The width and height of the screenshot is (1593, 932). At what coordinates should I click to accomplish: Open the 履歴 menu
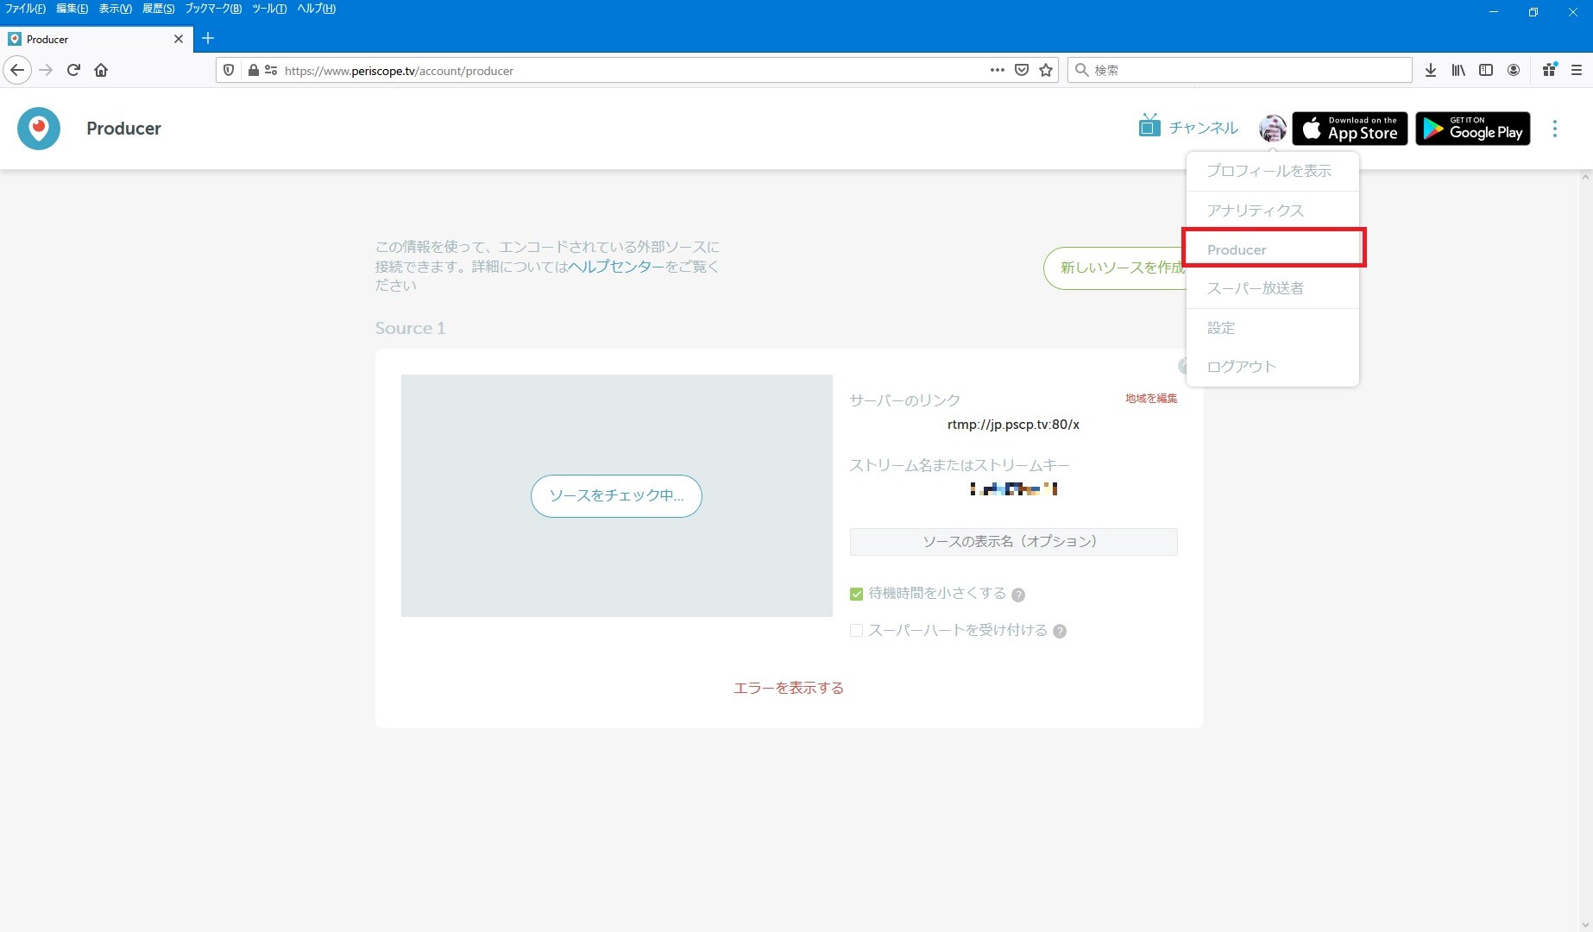pyautogui.click(x=158, y=9)
